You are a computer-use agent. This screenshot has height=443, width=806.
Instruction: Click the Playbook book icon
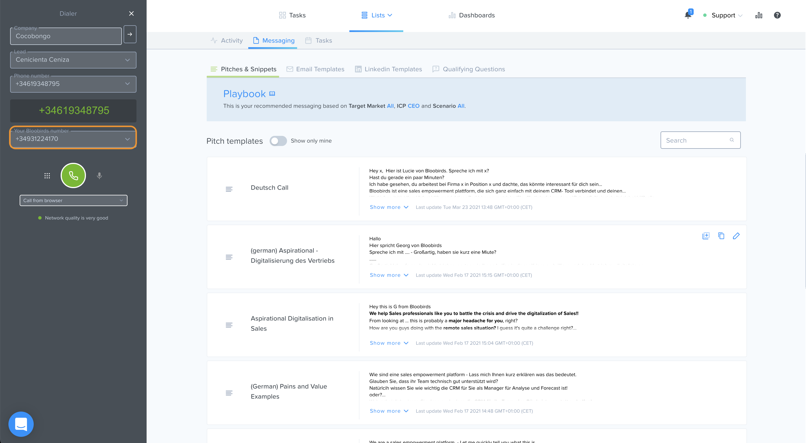[272, 93]
